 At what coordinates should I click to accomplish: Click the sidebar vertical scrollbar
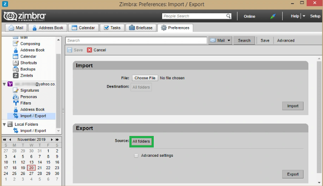point(58,91)
